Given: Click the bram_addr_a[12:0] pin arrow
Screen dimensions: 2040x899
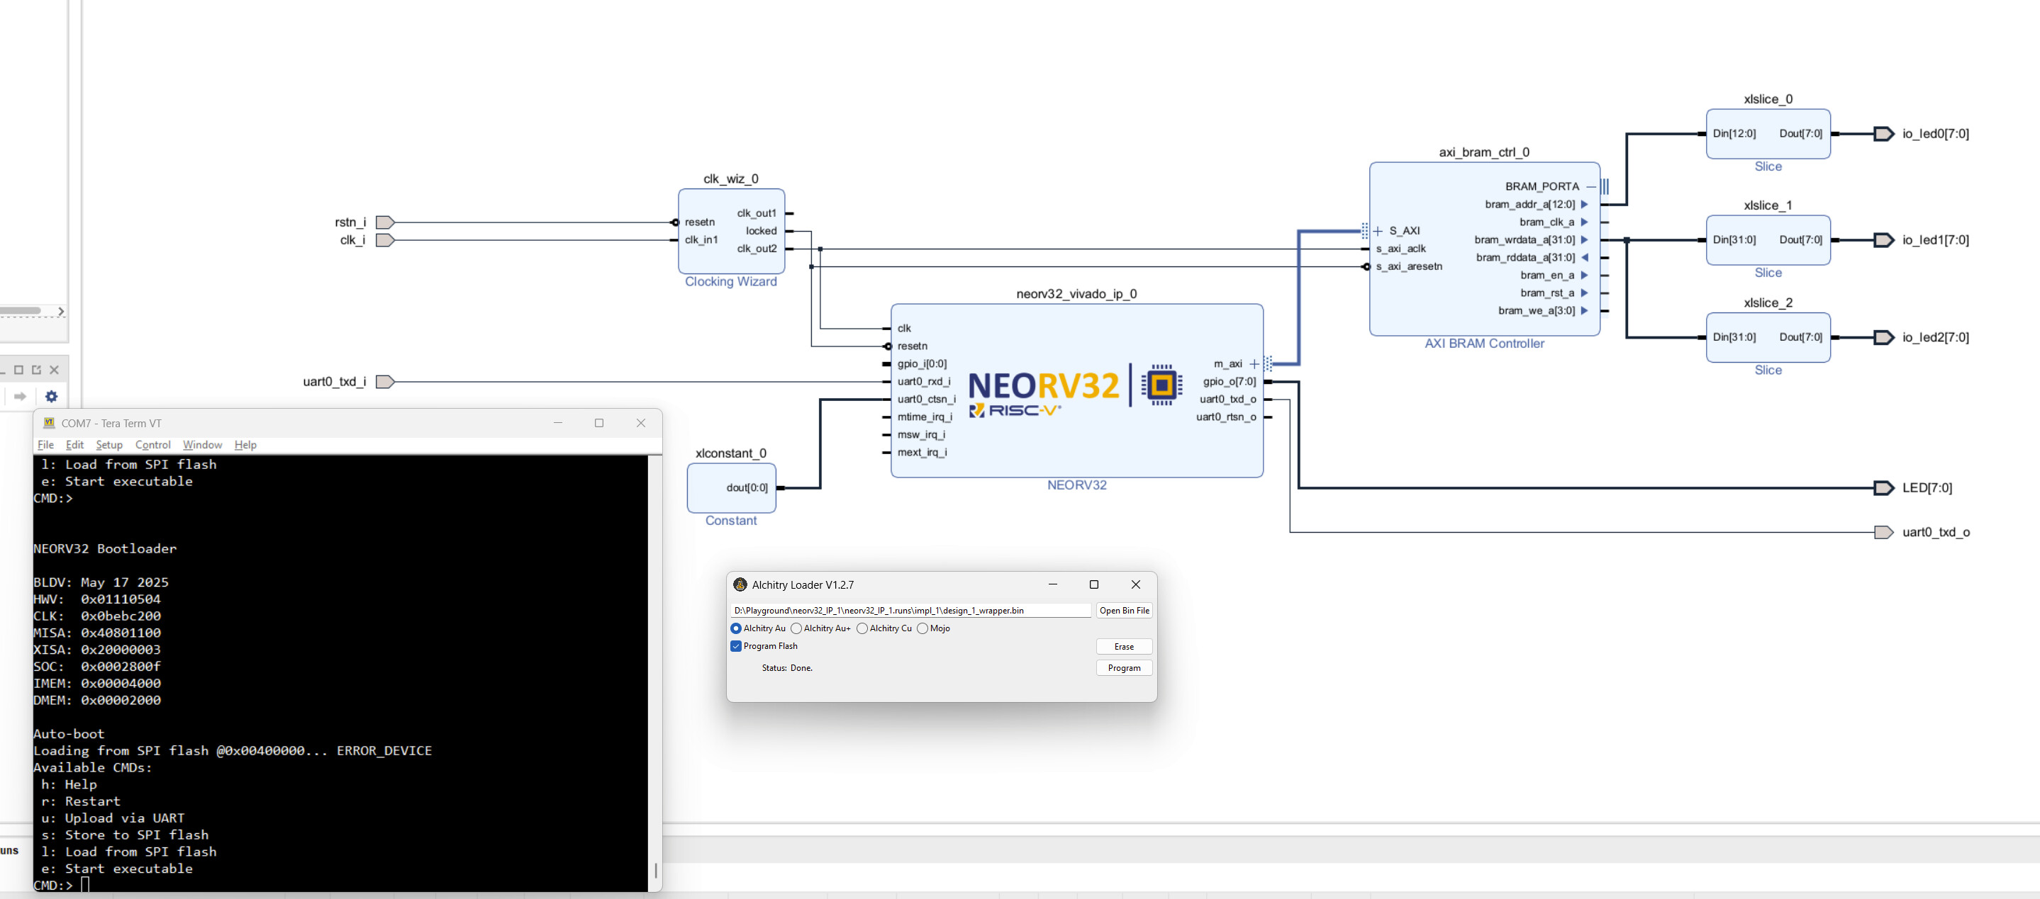Looking at the screenshot, I should pos(1585,204).
